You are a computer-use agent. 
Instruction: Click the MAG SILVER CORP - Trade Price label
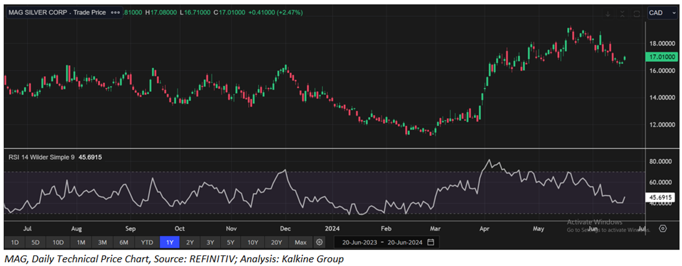click(x=57, y=13)
